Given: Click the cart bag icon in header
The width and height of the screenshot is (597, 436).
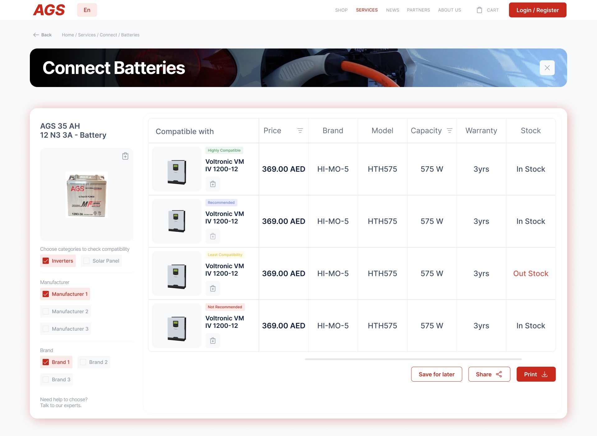Looking at the screenshot, I should tap(479, 10).
